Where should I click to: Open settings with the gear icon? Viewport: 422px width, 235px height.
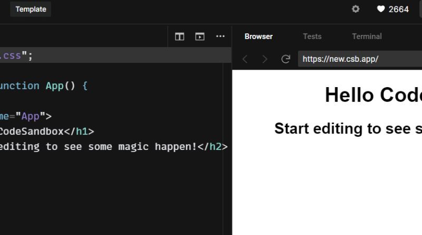coord(356,9)
